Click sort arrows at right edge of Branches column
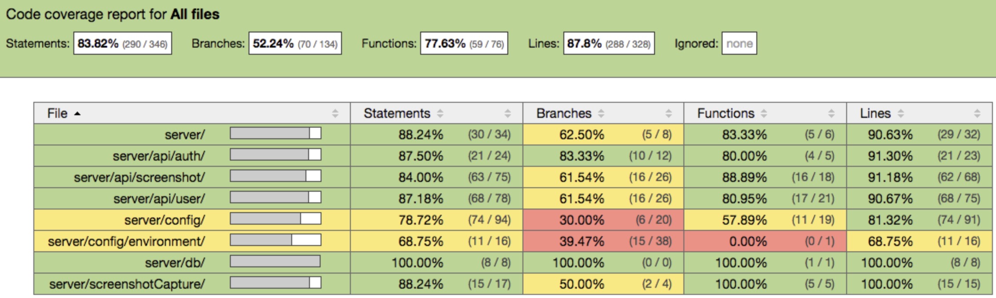996x298 pixels. (669, 113)
